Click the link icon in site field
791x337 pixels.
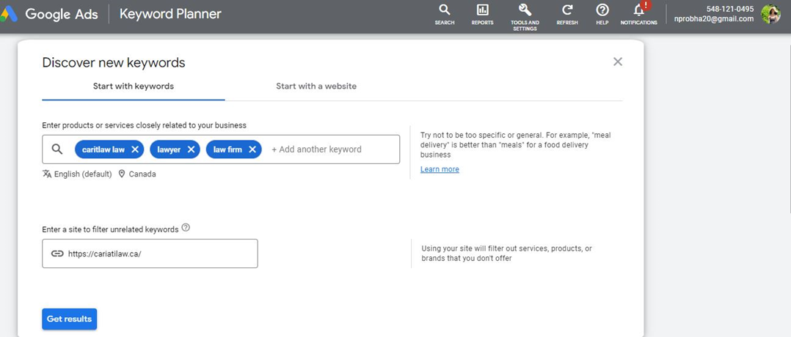[x=57, y=253]
